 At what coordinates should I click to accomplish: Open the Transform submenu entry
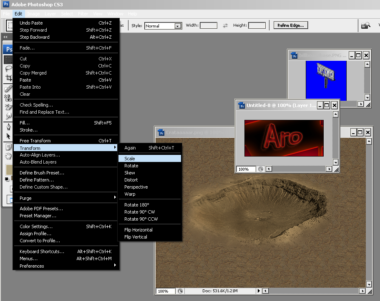tap(65, 148)
